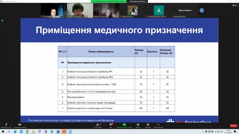239x134 pixels.
Task: Open the taskbar clock and date
Action: (228, 132)
